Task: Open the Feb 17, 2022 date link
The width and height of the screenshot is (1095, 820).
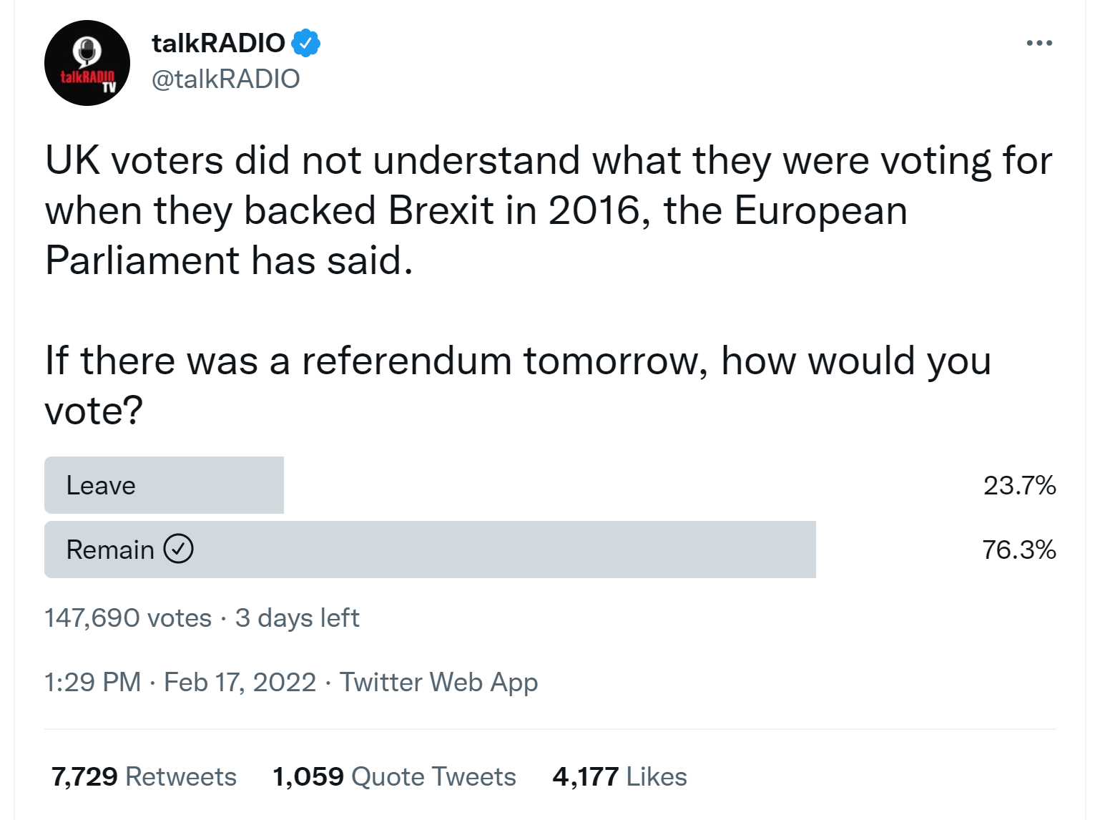Action: (240, 682)
